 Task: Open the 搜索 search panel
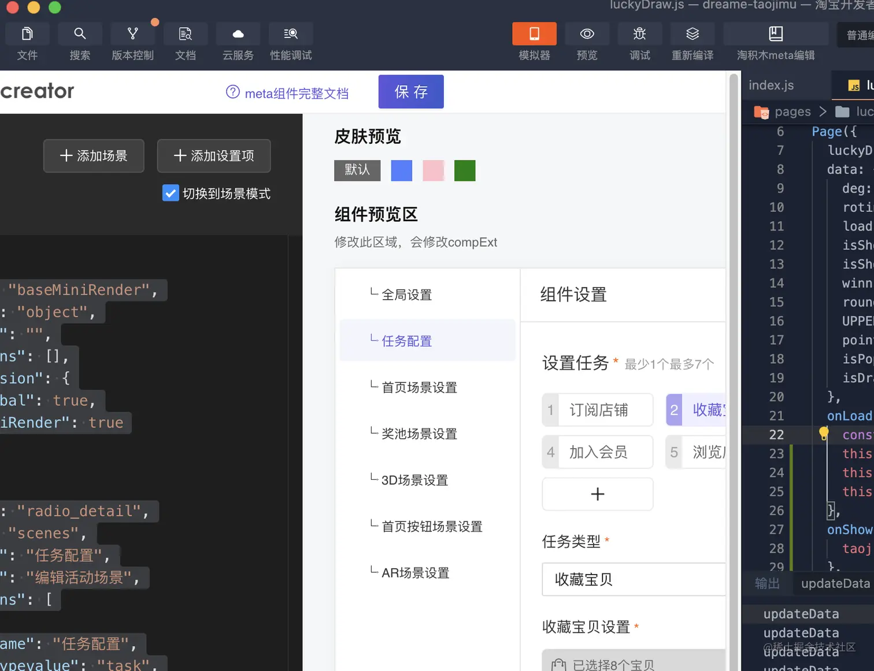pyautogui.click(x=80, y=42)
